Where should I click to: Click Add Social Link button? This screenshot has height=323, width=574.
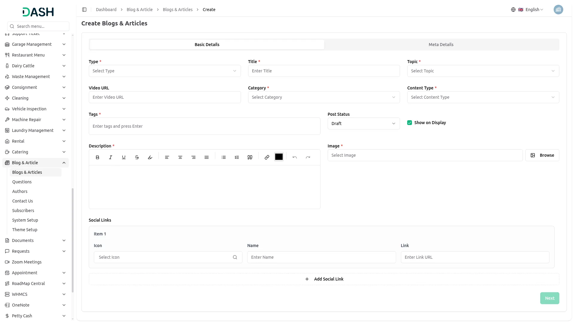coord(324,279)
